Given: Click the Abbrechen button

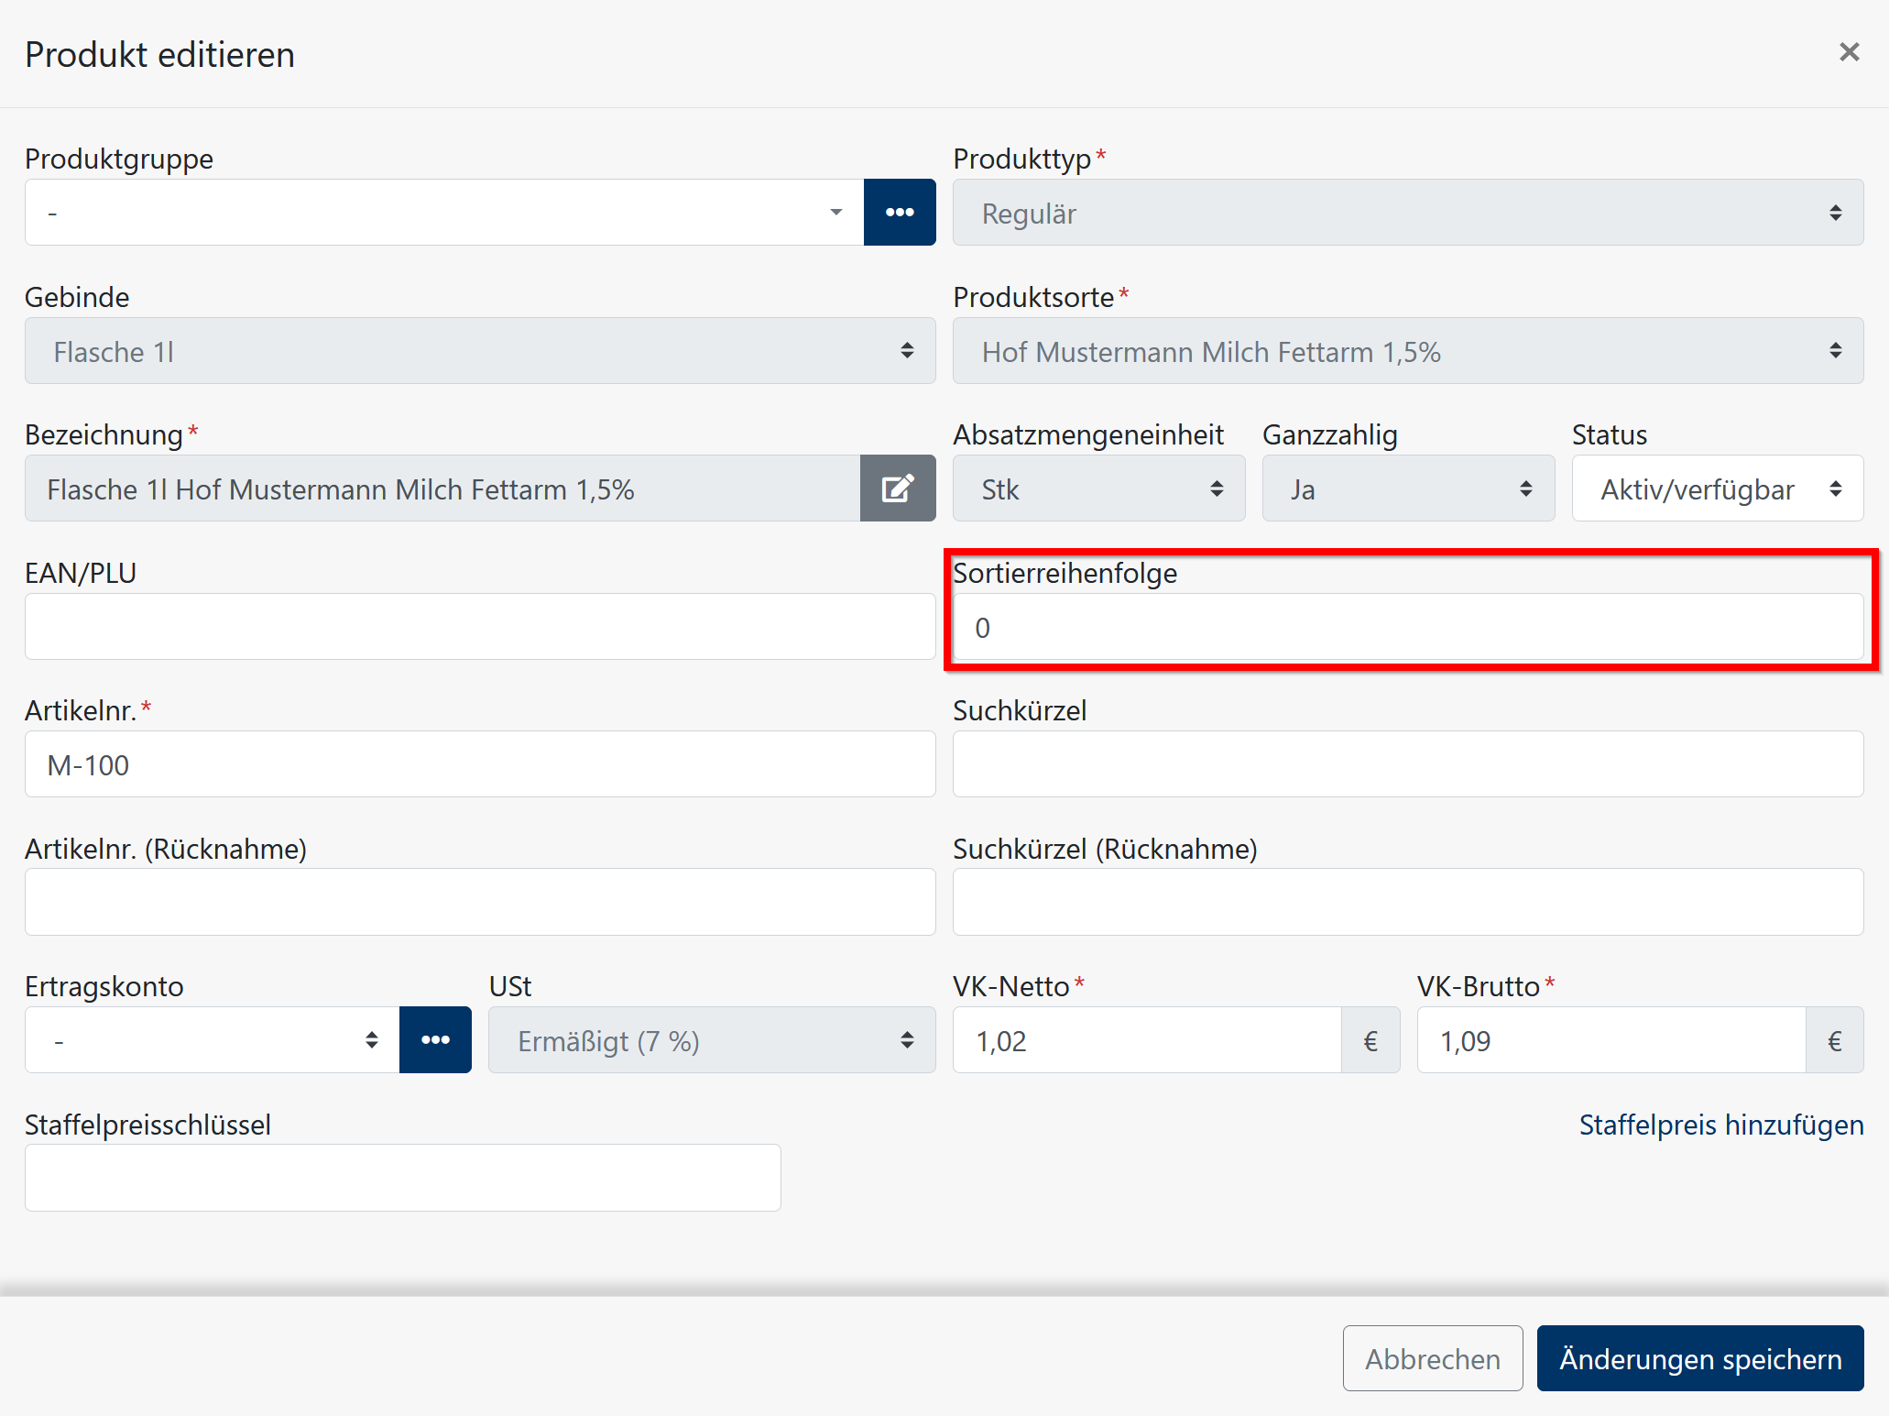Looking at the screenshot, I should (x=1433, y=1358).
